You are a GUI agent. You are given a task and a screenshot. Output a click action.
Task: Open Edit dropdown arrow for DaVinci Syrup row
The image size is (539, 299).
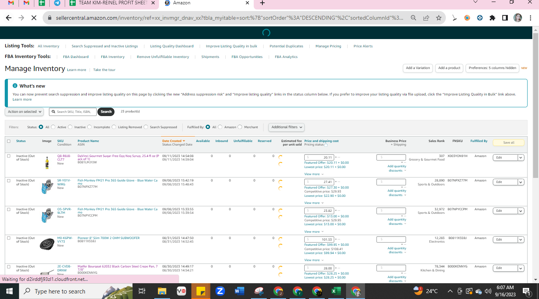pyautogui.click(x=521, y=158)
